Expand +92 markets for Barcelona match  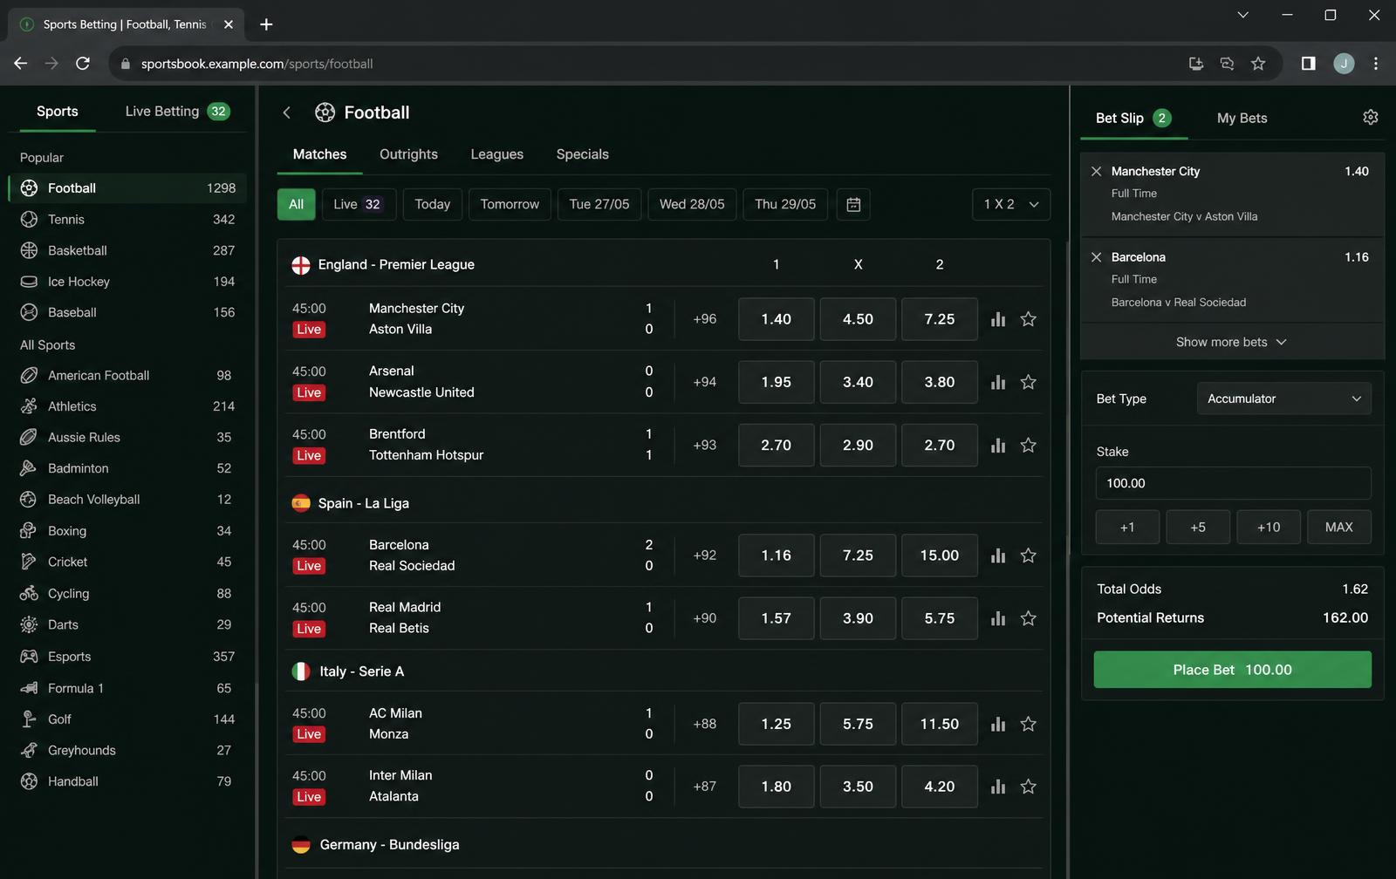(x=705, y=555)
